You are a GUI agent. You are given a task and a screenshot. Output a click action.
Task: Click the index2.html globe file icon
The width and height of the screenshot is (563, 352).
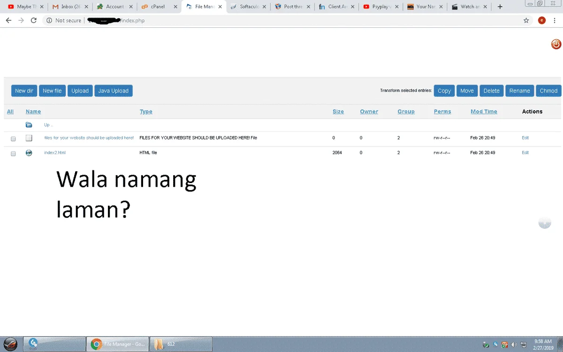point(29,153)
